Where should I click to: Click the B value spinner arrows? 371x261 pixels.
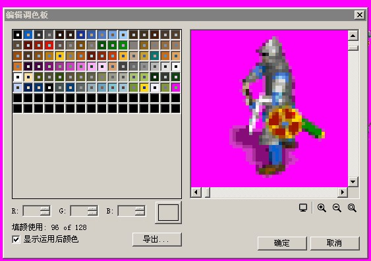click(140, 211)
